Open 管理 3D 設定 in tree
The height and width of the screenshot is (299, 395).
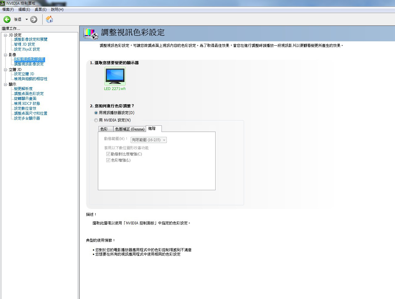point(24,44)
